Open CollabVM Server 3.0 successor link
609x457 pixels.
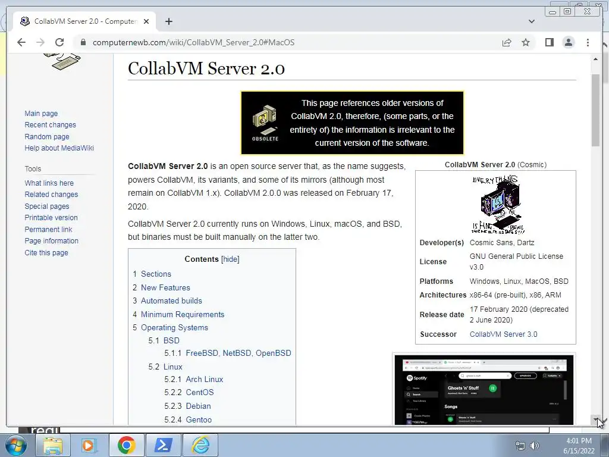tap(503, 334)
